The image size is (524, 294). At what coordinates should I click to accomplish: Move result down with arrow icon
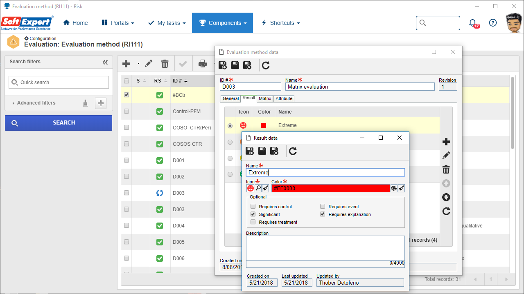(446, 198)
